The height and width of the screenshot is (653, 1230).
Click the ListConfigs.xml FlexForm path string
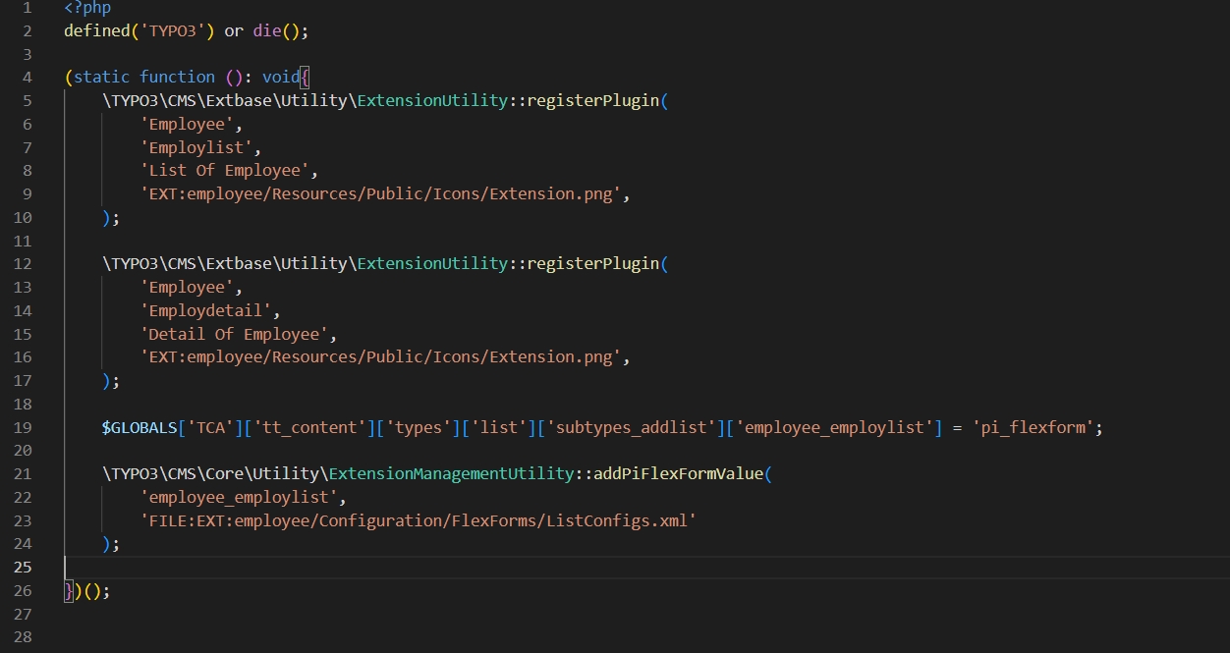[x=418, y=520]
